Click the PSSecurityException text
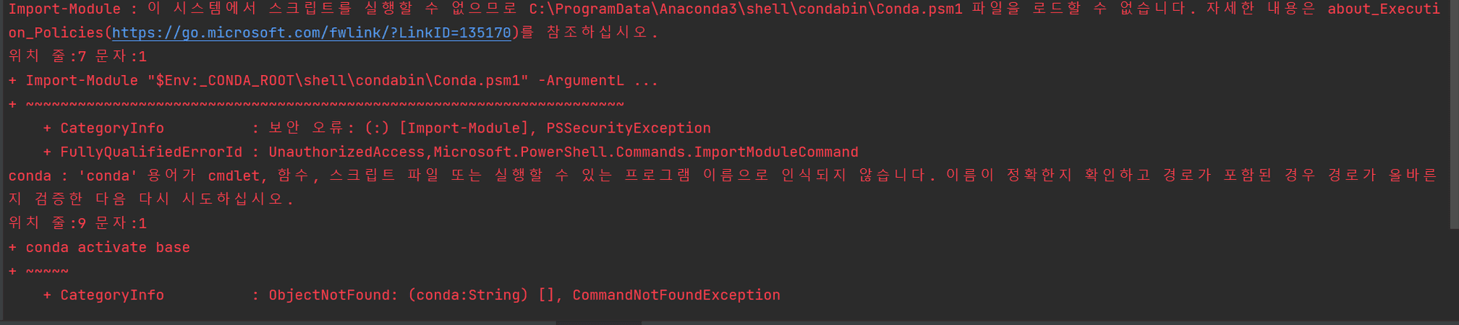This screenshot has height=325, width=1459. [x=629, y=128]
